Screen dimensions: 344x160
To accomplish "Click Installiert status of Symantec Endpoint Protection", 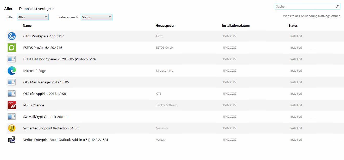I will [296, 128].
